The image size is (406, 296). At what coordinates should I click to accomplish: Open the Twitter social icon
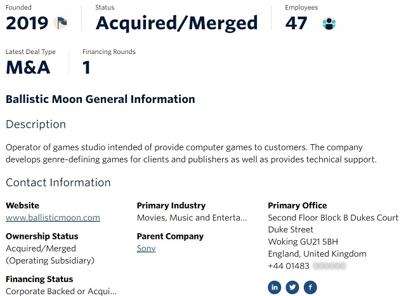click(292, 287)
